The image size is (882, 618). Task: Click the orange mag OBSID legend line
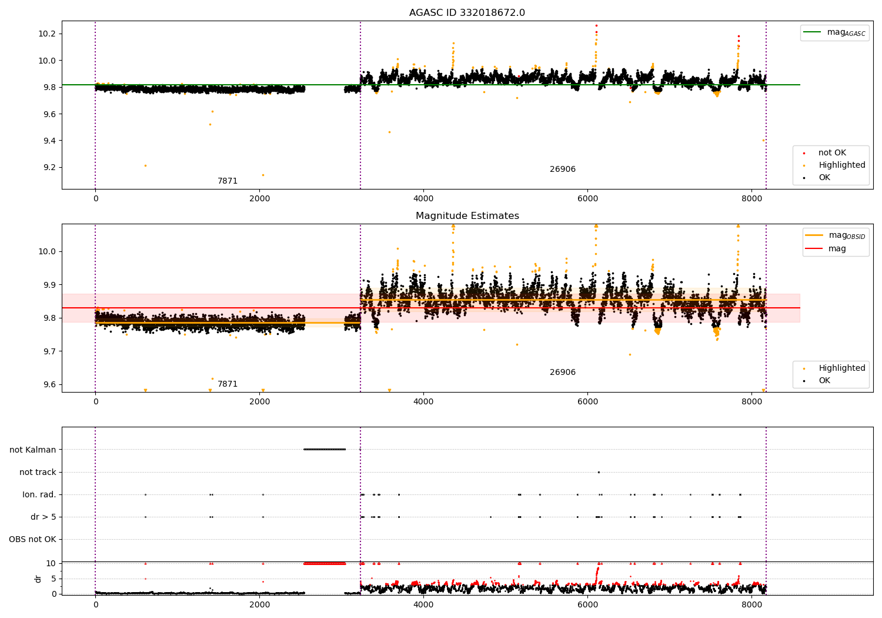coord(814,235)
